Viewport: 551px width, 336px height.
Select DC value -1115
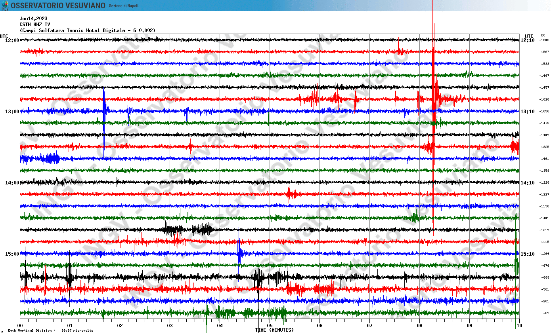(x=544, y=242)
